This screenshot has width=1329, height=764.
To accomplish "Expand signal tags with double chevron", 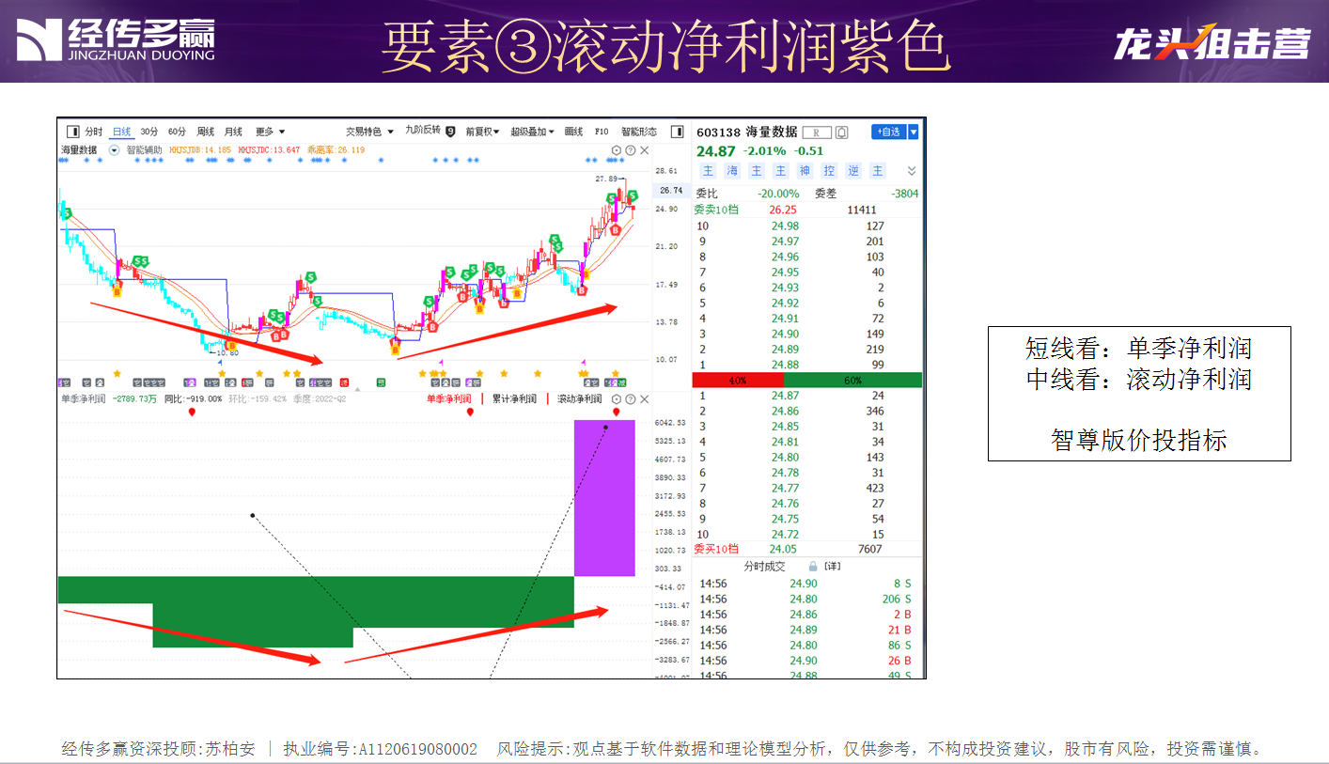I will point(911,171).
